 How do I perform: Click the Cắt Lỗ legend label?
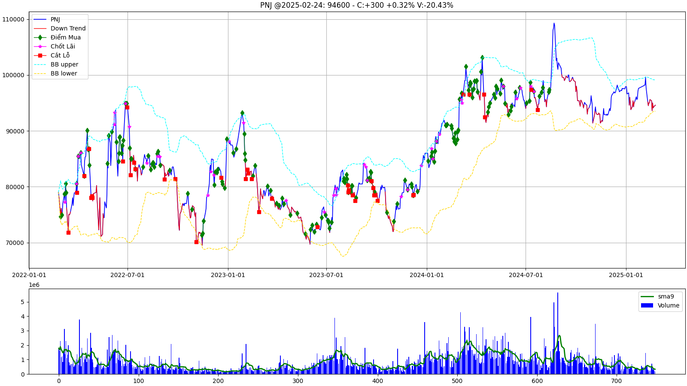pyautogui.click(x=60, y=55)
